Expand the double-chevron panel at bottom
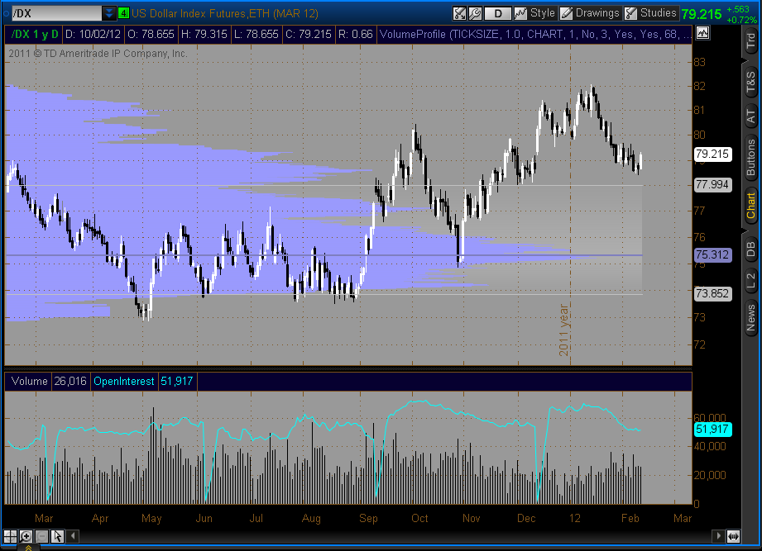Image resolution: width=762 pixels, height=551 pixels. [26, 547]
